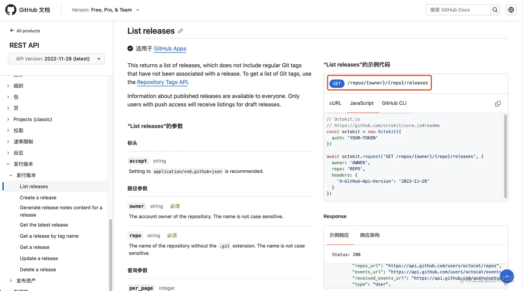Open Create a release in sidebar
This screenshot has width=523, height=291.
tap(38, 198)
